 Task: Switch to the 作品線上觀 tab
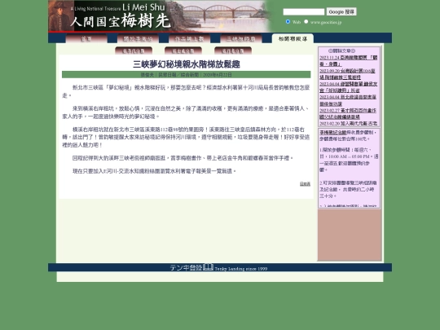pyautogui.click(x=189, y=39)
